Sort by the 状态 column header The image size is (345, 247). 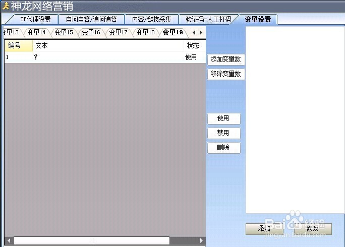coord(195,45)
